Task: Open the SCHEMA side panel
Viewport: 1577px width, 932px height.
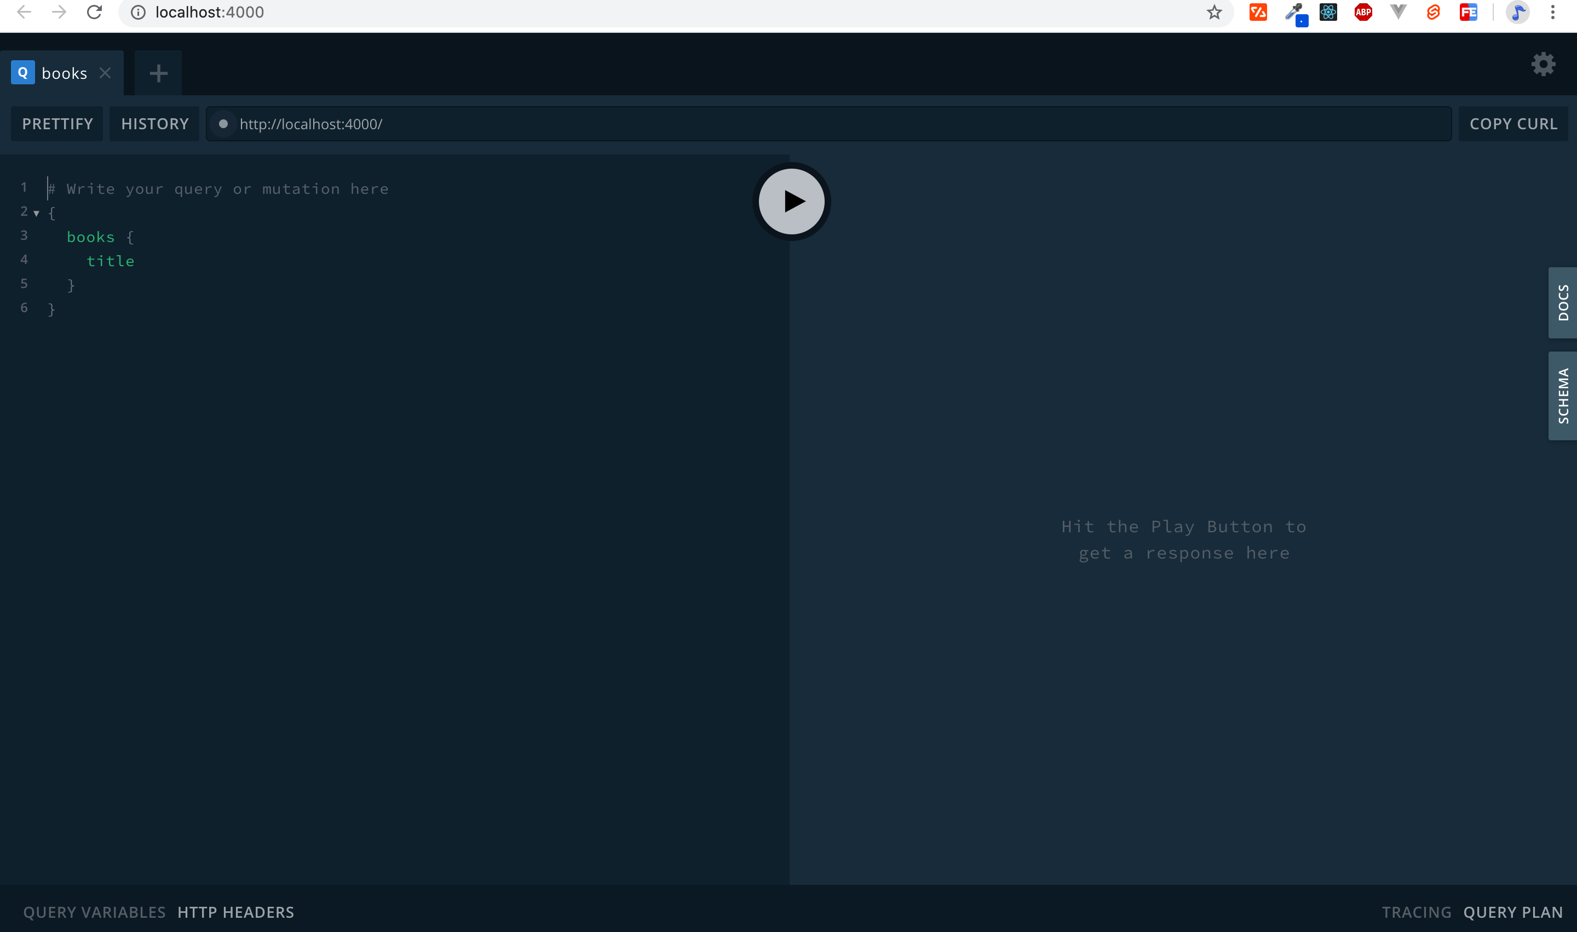Action: 1563,396
